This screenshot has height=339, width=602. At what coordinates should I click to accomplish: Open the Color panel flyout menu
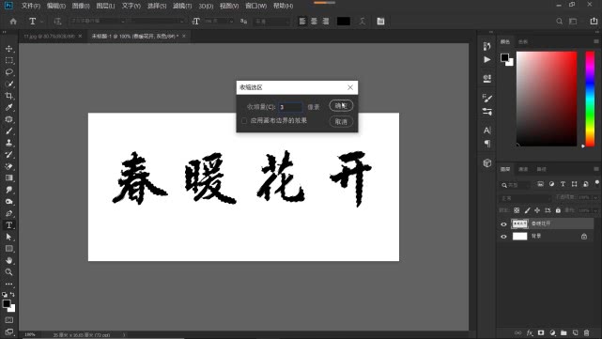596,41
